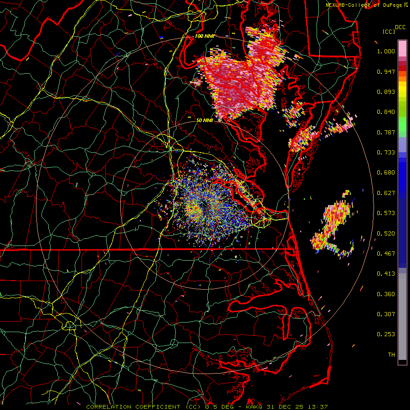Select the 0.680 scale value
Image resolution: width=410 pixels, height=410 pixels.
386,173
